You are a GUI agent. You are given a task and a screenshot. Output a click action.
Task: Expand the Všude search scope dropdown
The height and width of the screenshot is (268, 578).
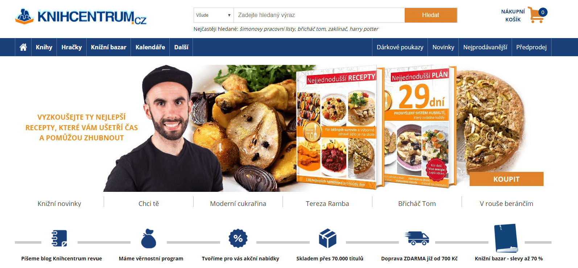[214, 15]
